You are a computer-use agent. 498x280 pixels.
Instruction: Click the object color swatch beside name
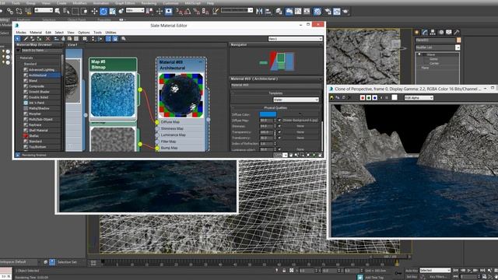point(458,40)
